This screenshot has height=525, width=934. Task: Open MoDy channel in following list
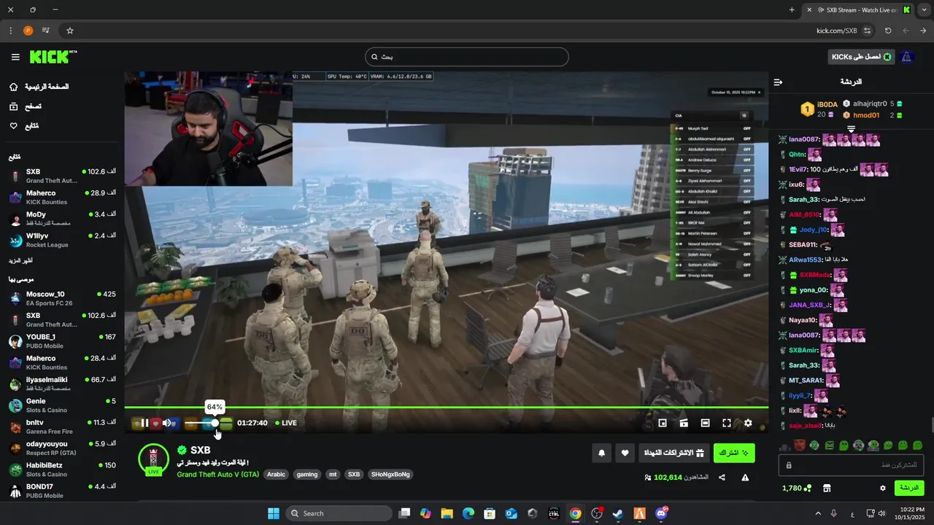click(x=62, y=219)
